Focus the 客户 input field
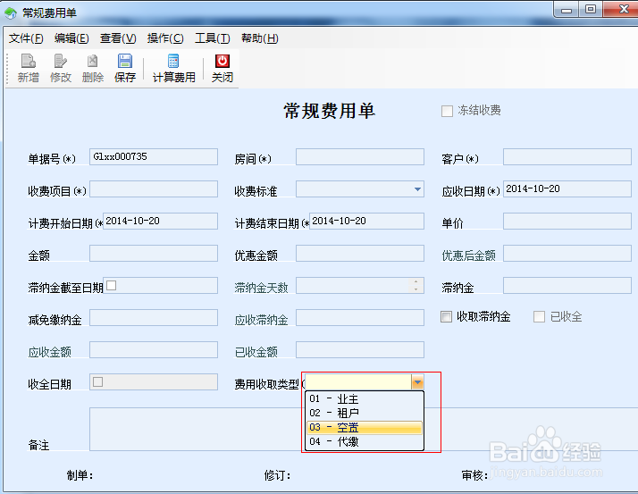Screen dimensions: 638x494 (567, 156)
